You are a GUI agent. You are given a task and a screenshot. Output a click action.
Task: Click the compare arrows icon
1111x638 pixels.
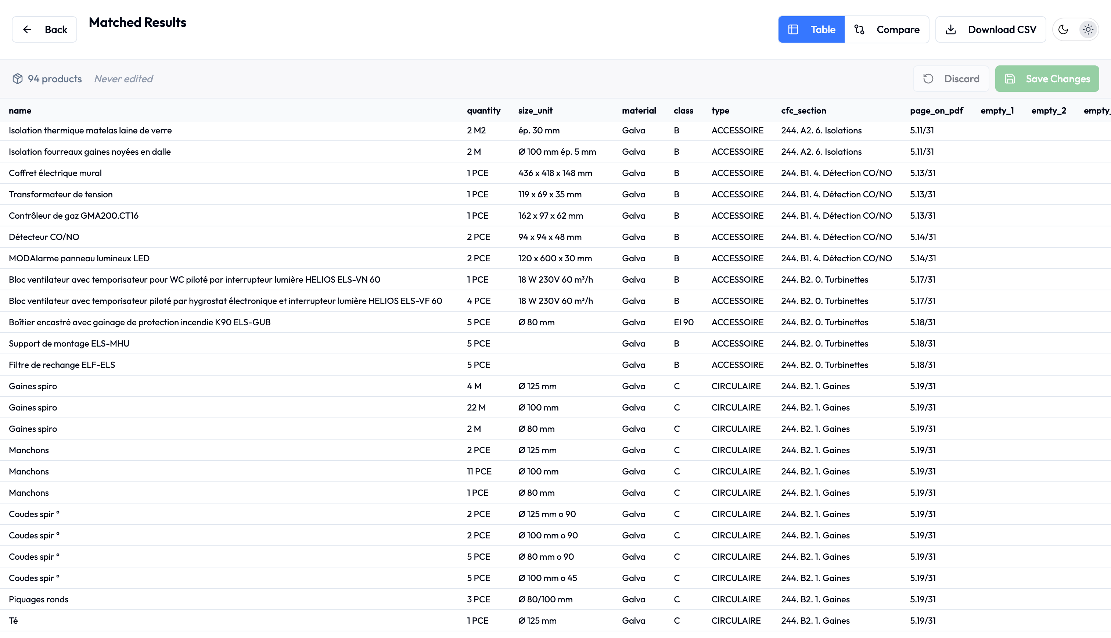[859, 29]
